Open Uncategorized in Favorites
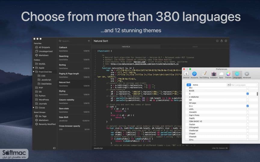This screenshot has height=162, width=260. coord(44,51)
